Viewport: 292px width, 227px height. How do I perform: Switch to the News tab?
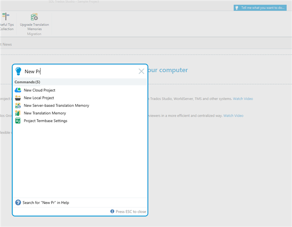6,44
